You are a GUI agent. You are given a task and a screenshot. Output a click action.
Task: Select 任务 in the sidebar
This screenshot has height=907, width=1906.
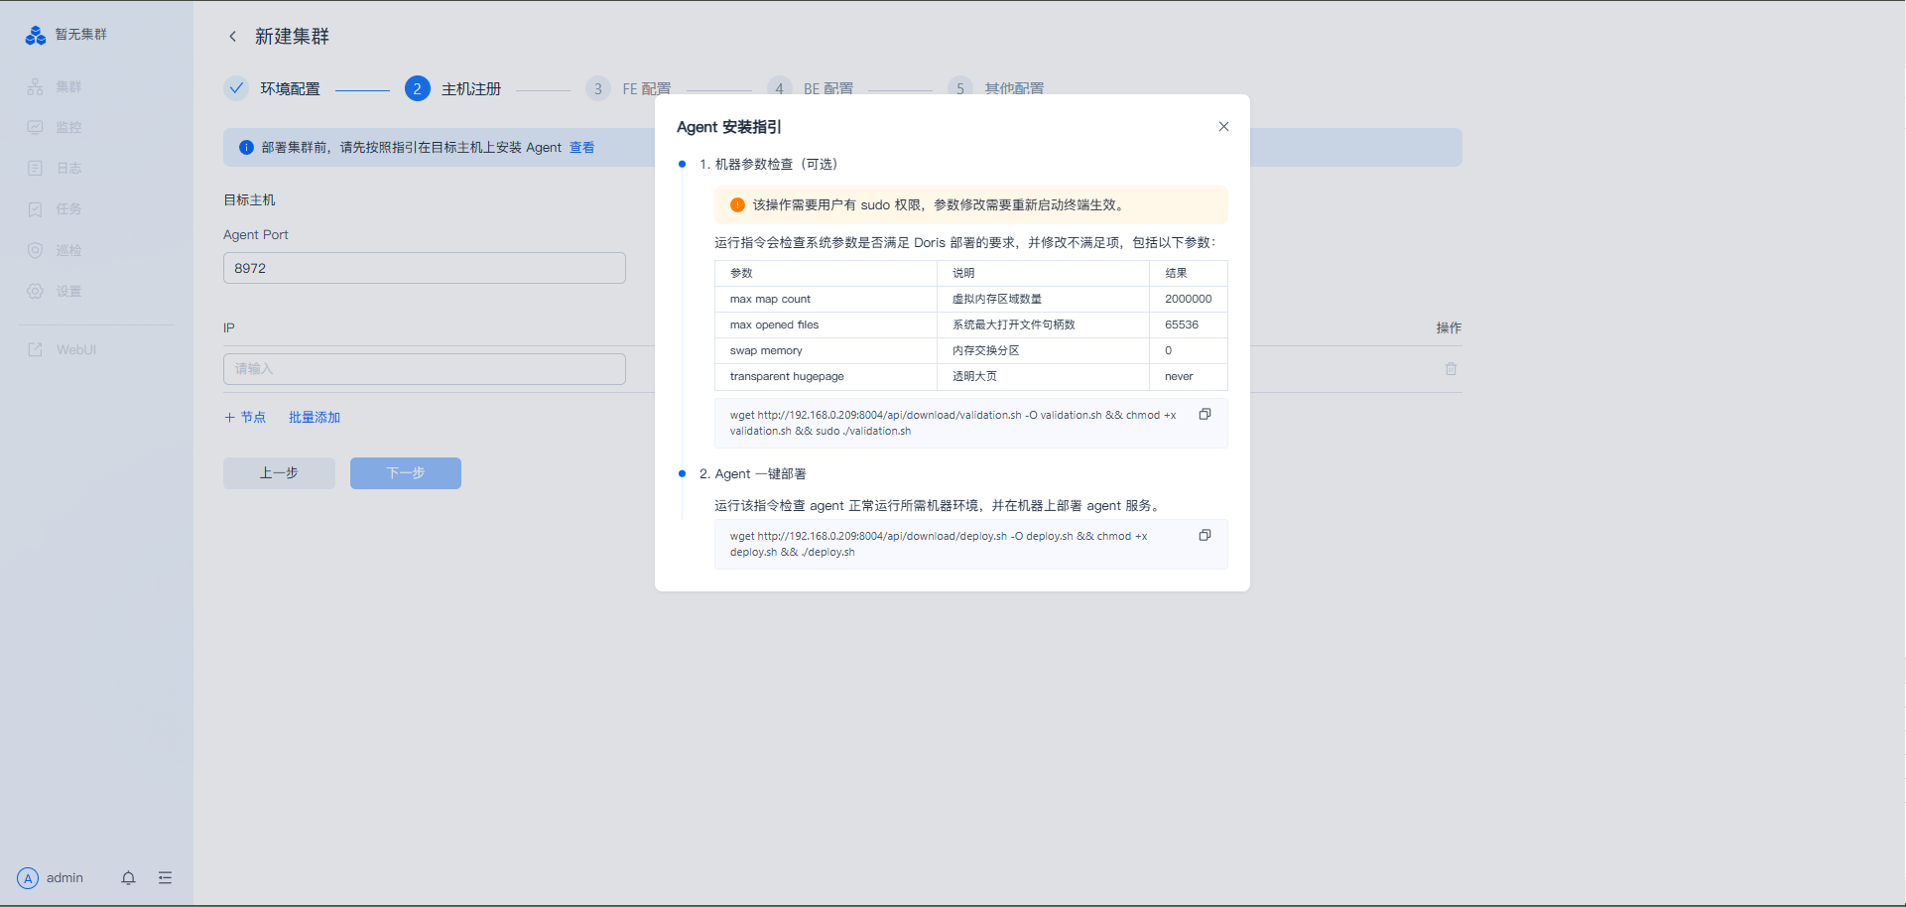[67, 209]
